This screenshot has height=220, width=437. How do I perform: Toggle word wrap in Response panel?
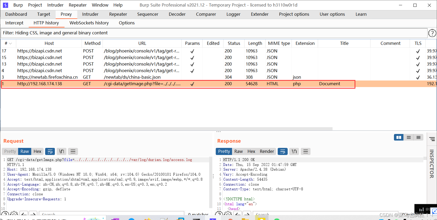tap(282, 151)
